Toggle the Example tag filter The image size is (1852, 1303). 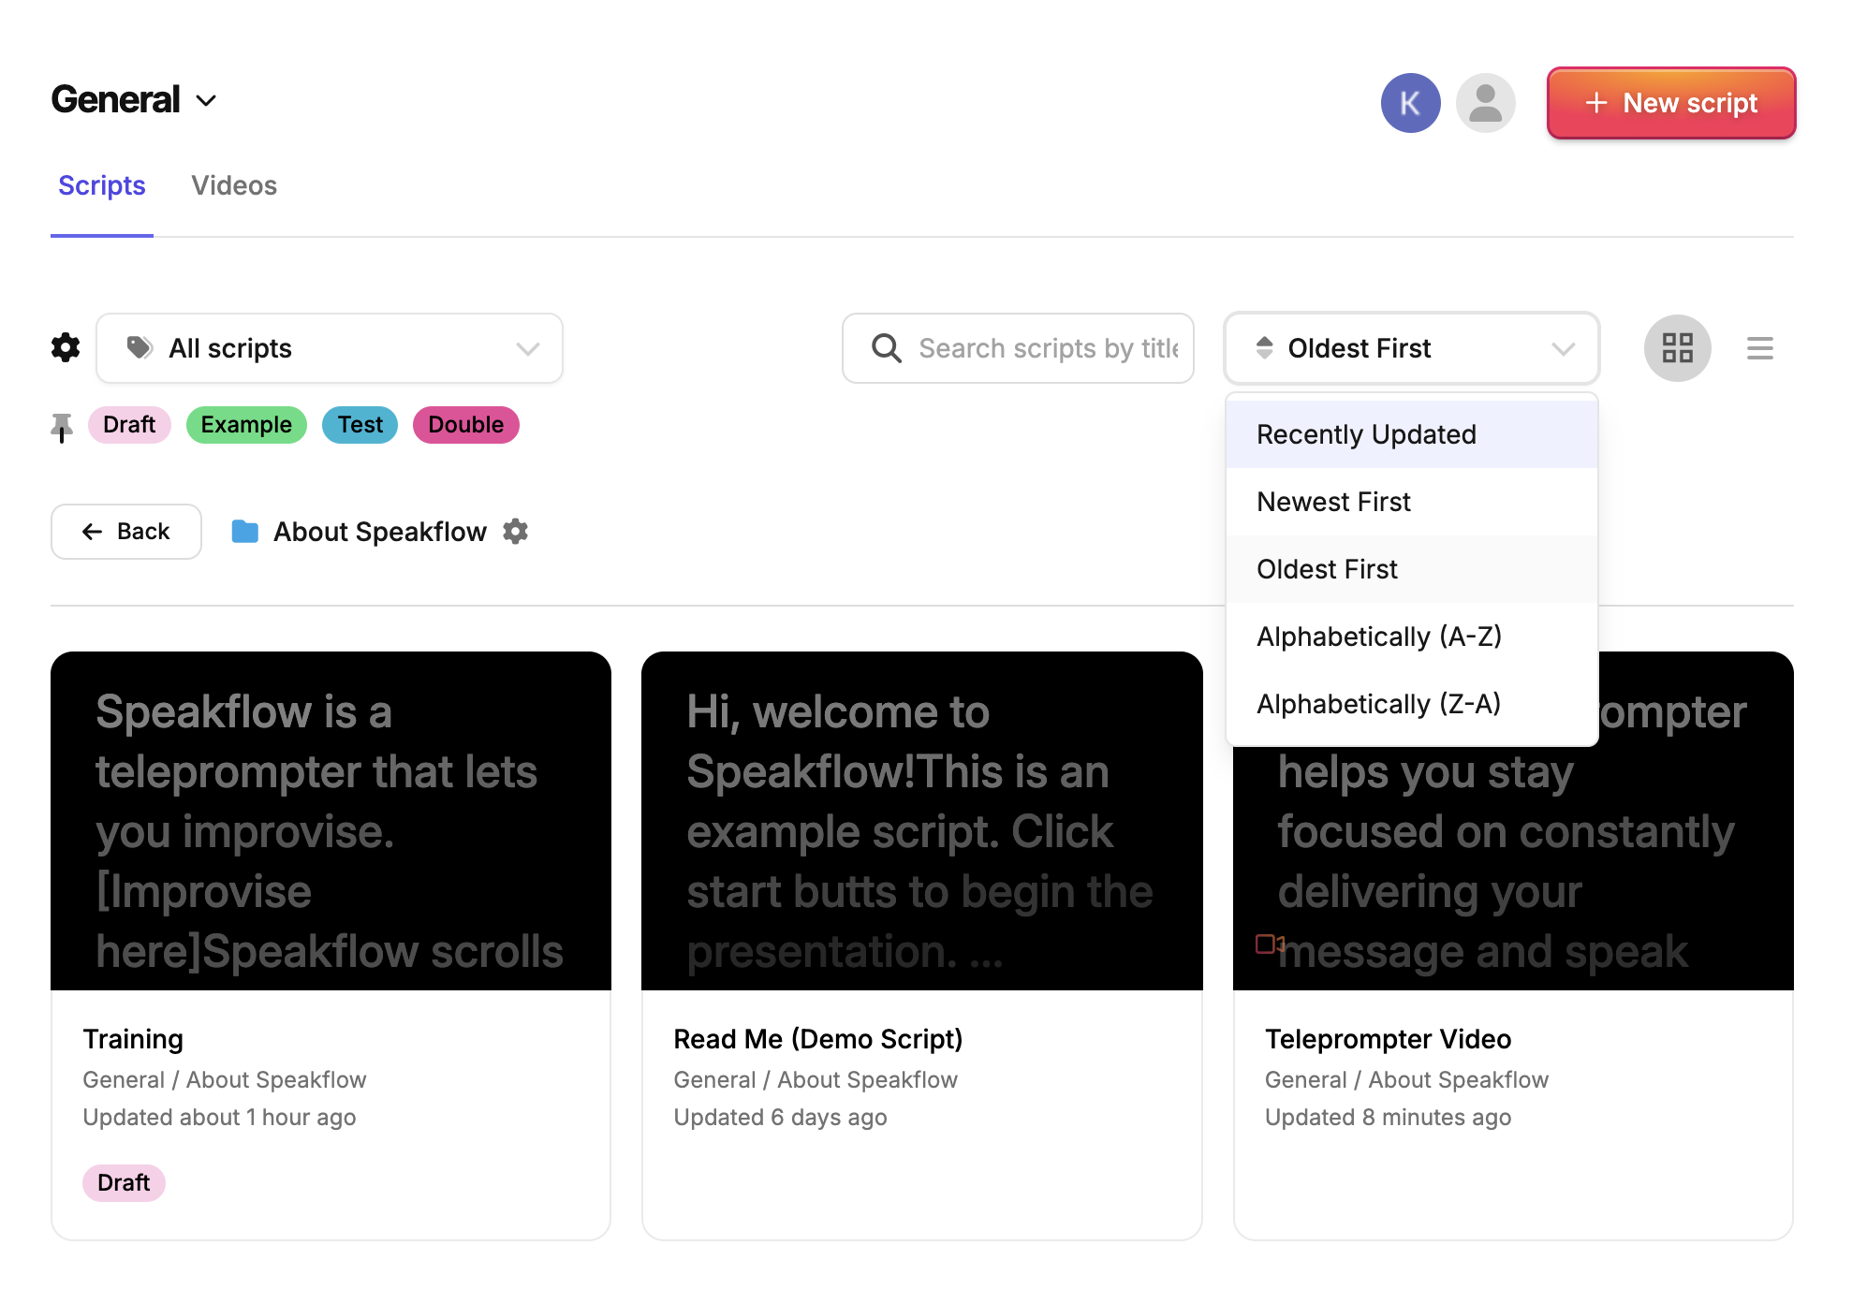(246, 425)
